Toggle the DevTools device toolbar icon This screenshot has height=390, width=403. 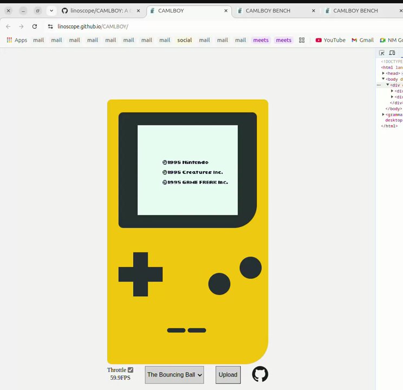[392, 53]
